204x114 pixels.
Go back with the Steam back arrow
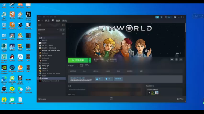pos(39,21)
